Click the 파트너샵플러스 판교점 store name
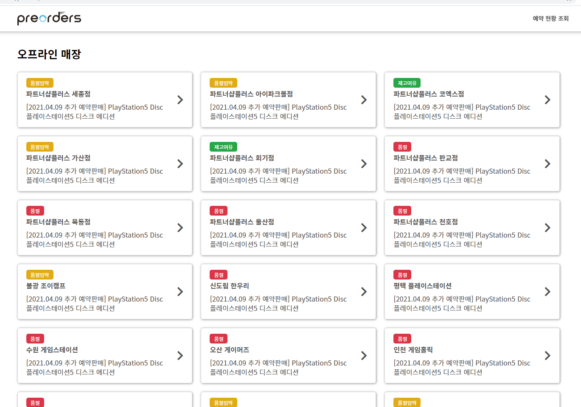 [x=426, y=158]
